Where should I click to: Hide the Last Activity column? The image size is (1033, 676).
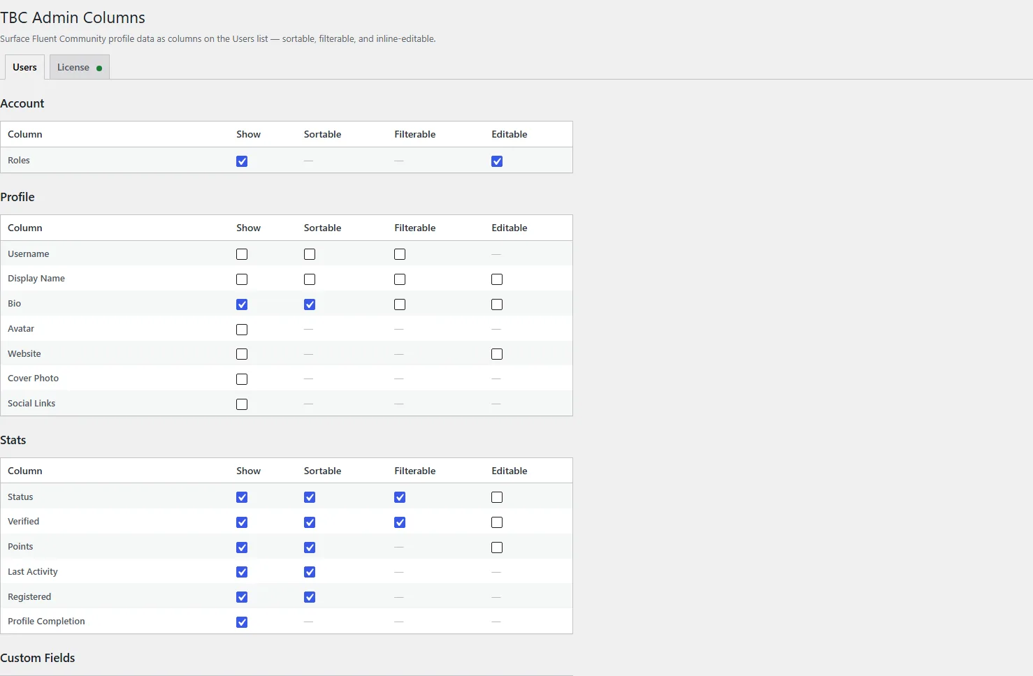coord(242,572)
